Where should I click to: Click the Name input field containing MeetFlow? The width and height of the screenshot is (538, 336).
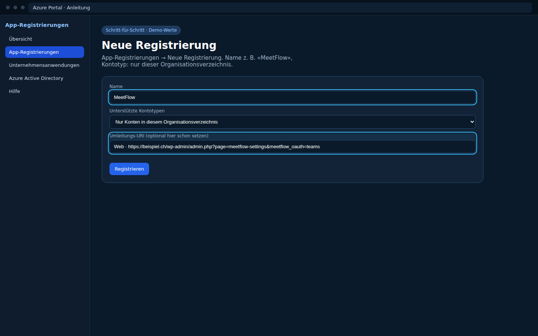click(x=293, y=97)
